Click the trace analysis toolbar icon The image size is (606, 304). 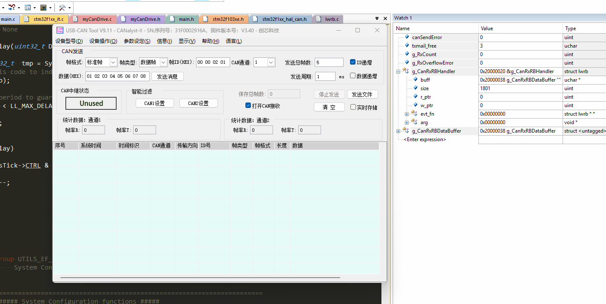12,7
